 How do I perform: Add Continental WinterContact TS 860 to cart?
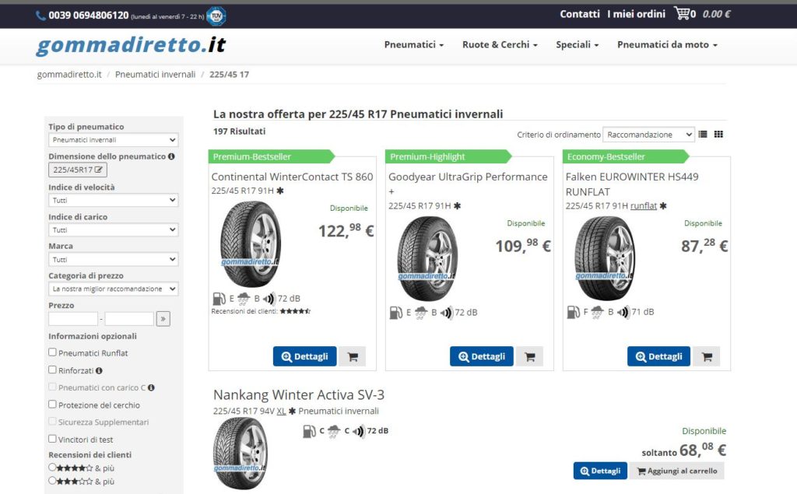coord(353,356)
